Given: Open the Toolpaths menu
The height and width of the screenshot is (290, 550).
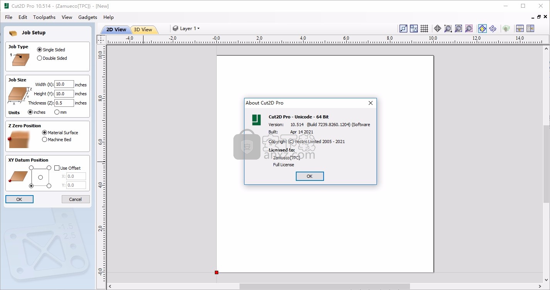Looking at the screenshot, I should pos(44,17).
